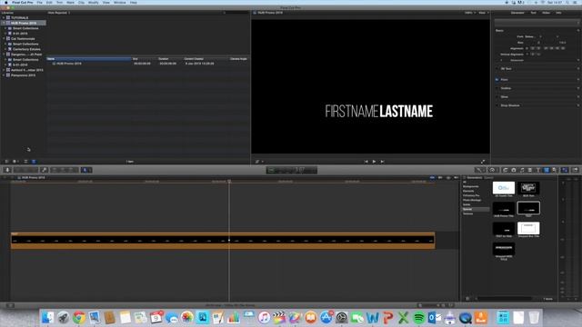Show the Music and Sound browser
The width and height of the screenshot is (582, 327).
[x=522, y=170]
